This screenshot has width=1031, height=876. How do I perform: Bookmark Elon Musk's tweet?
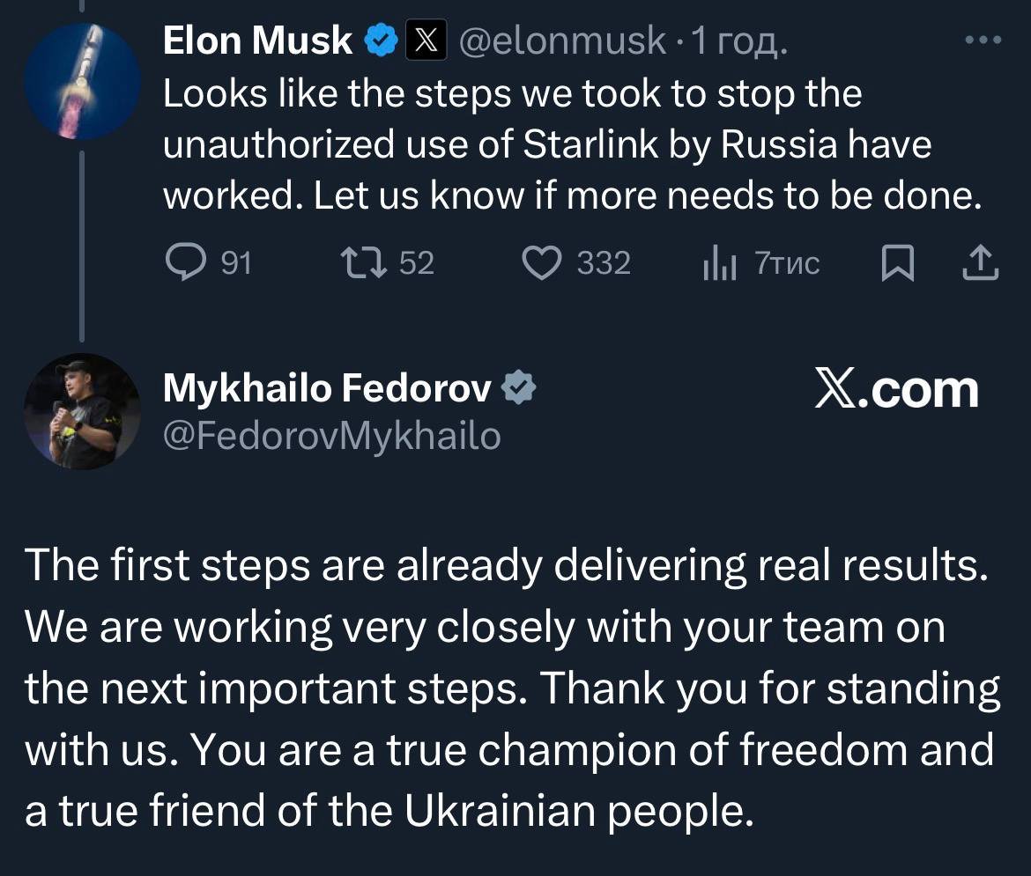[x=896, y=263]
